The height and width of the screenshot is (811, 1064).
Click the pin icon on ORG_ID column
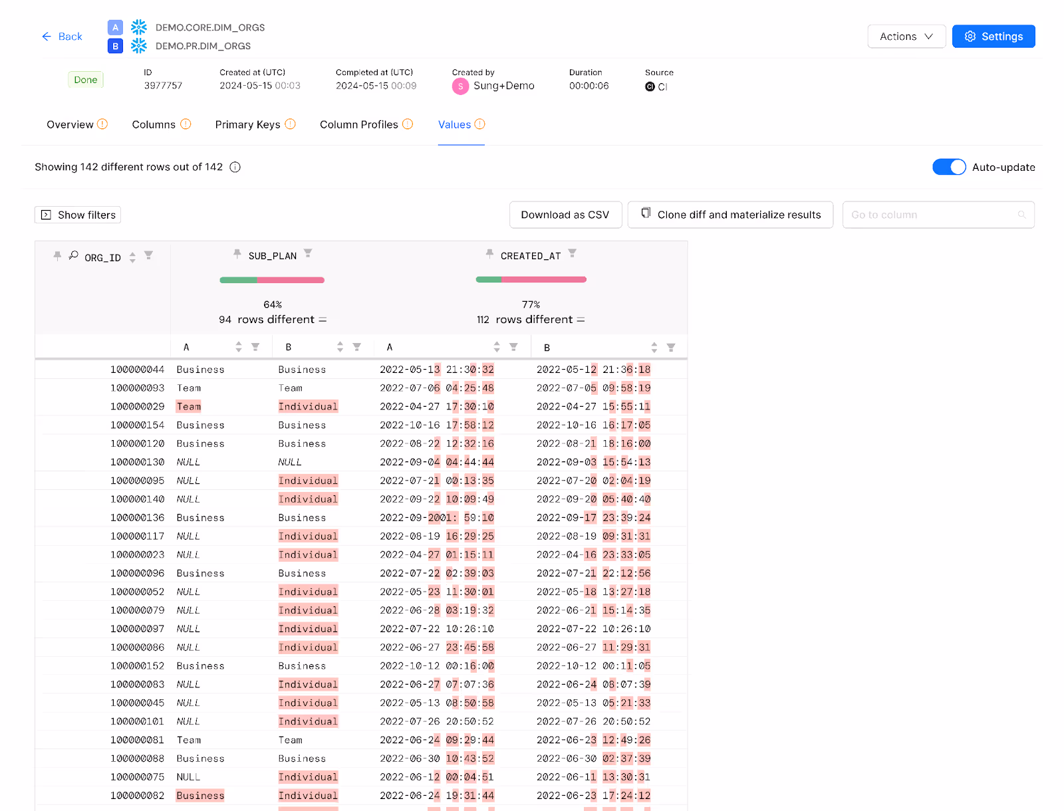[57, 256]
